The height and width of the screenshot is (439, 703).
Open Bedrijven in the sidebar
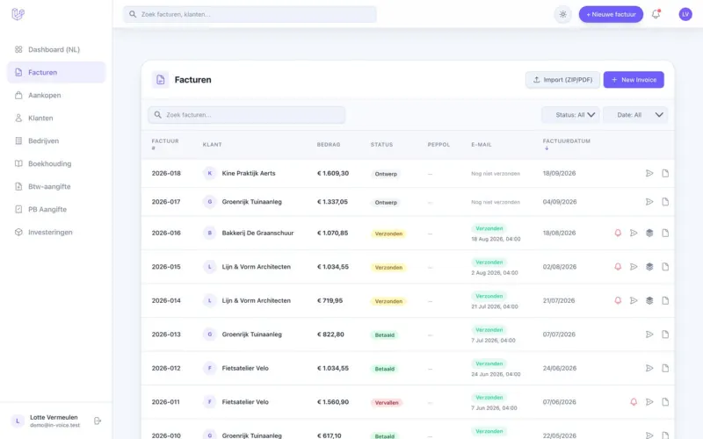(56, 140)
